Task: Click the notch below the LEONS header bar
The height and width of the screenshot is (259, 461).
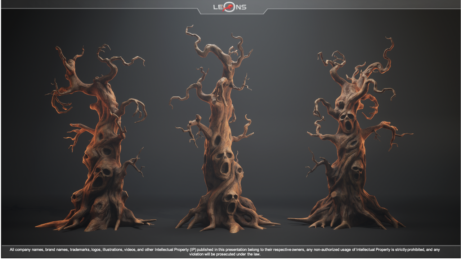Action: pos(230,14)
